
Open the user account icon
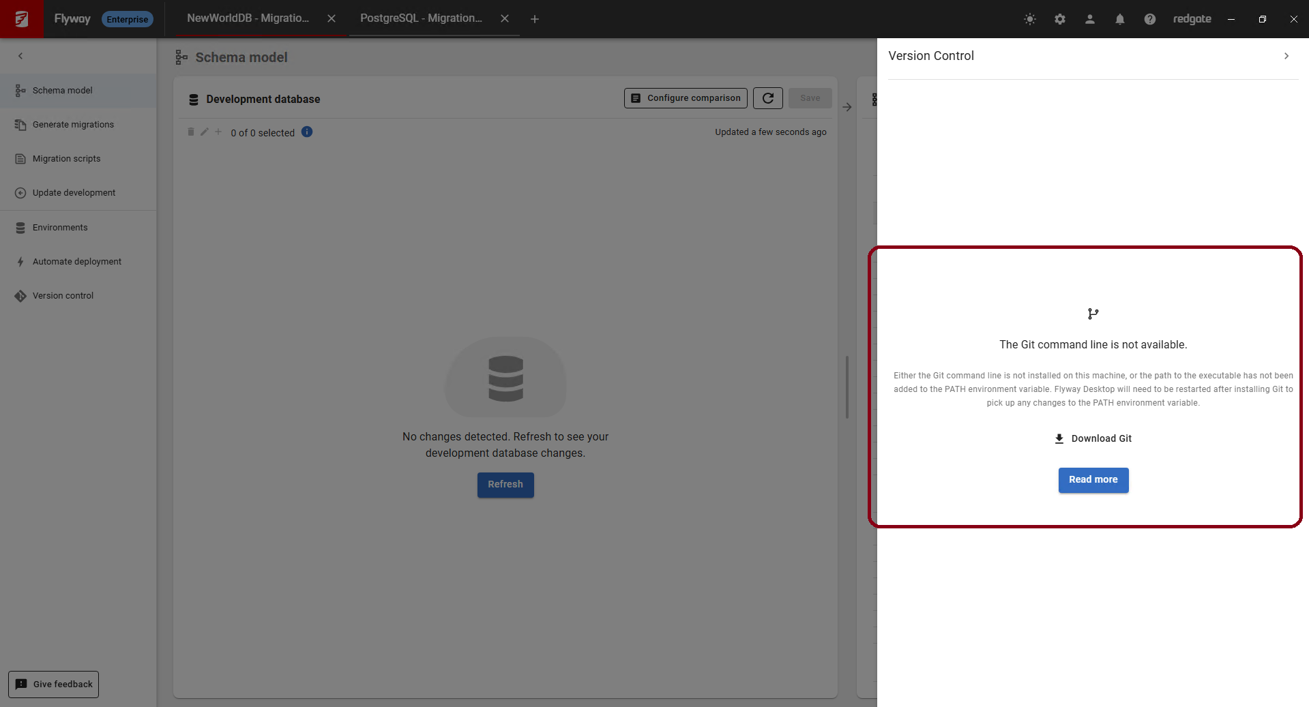[1090, 19]
